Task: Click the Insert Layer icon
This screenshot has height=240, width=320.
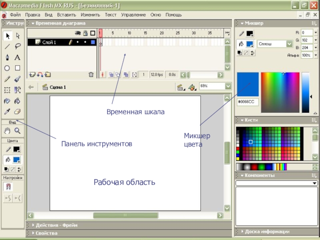Action: (x=32, y=75)
